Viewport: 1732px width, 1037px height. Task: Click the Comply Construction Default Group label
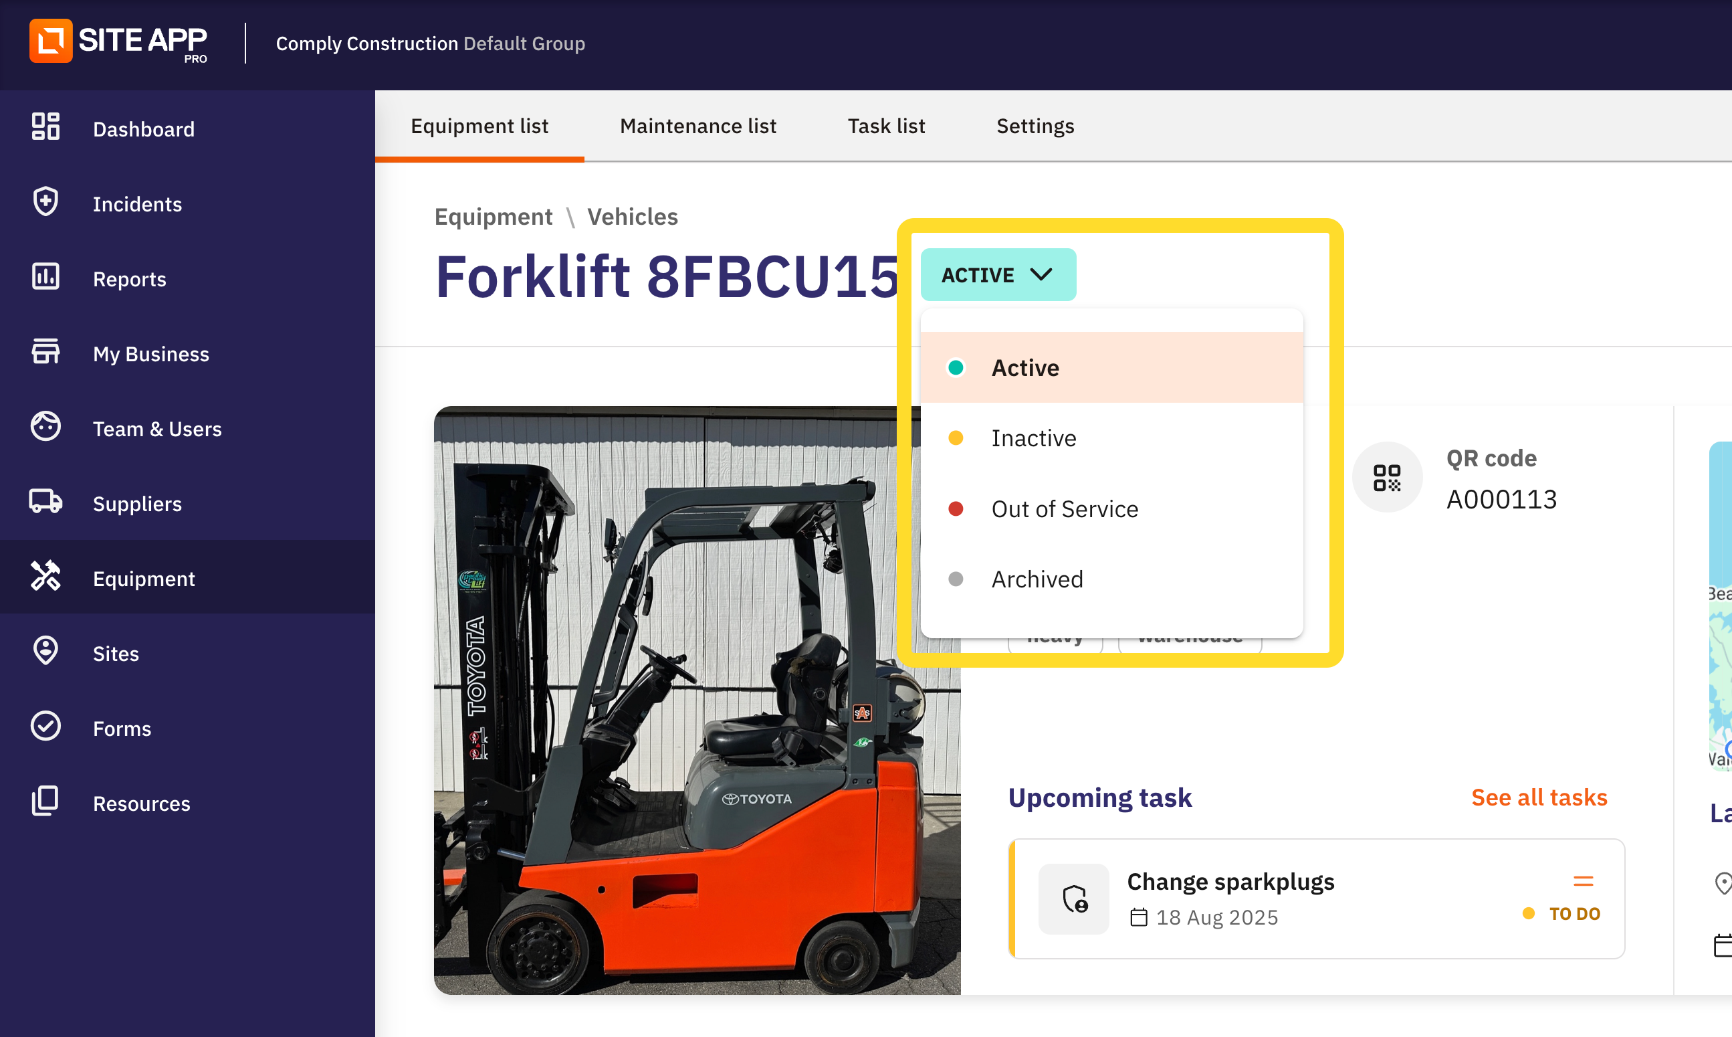click(430, 43)
